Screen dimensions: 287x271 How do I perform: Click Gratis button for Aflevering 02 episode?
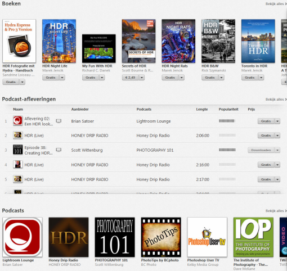(x=266, y=121)
